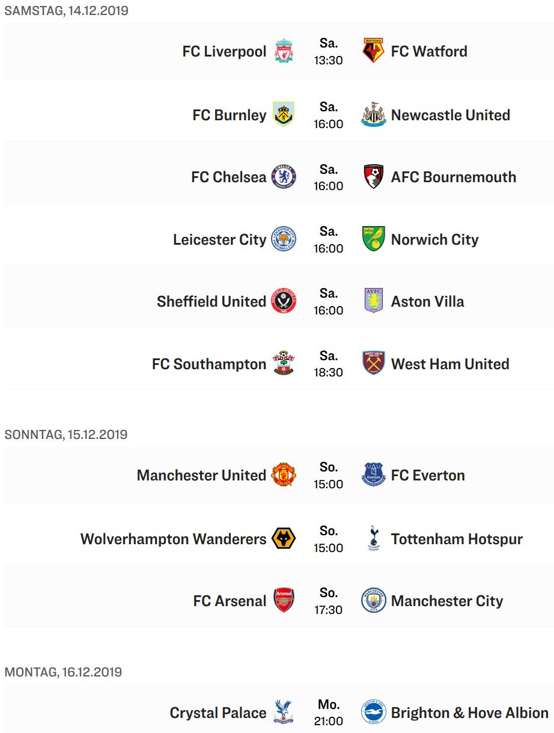Click the FC Liverpool club crest
554x733 pixels.
click(x=284, y=51)
